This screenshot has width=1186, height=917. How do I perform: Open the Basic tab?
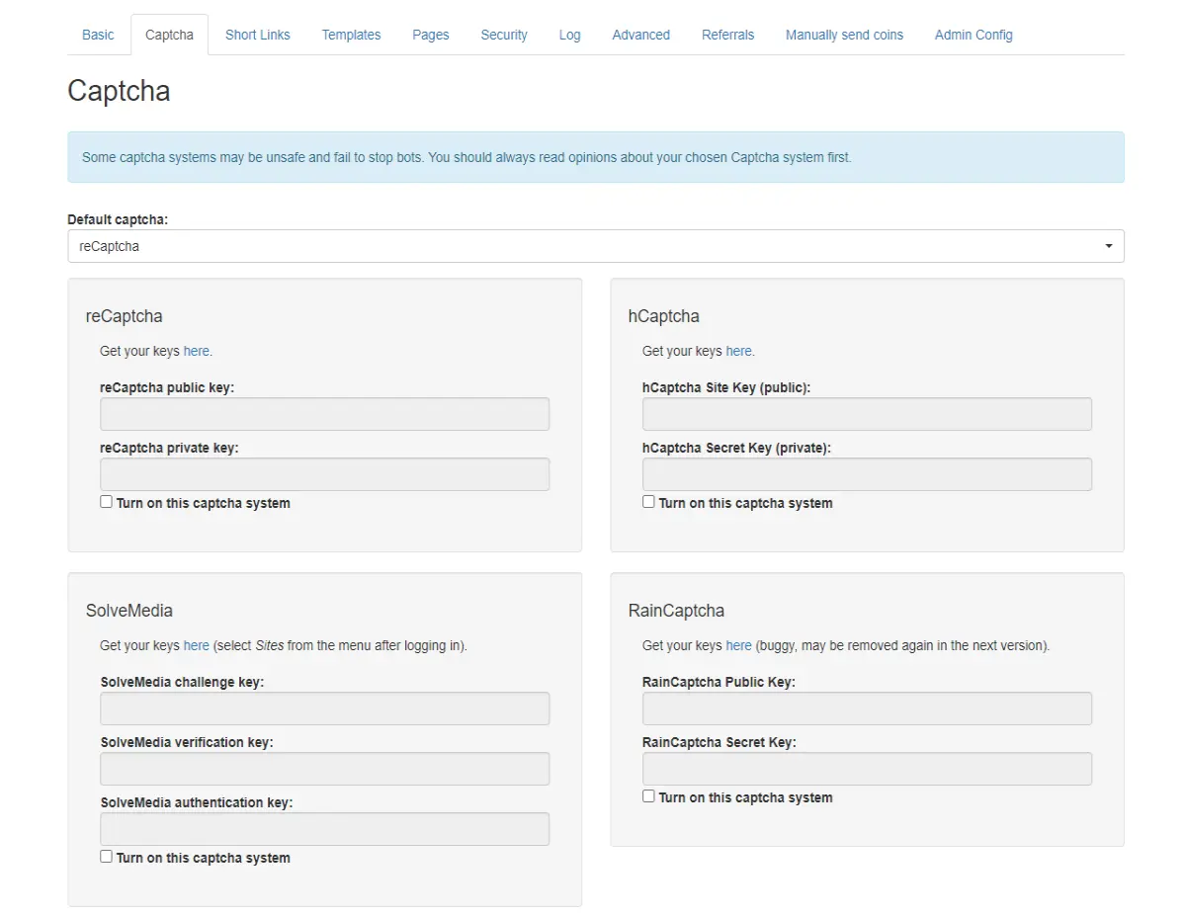[x=98, y=35]
